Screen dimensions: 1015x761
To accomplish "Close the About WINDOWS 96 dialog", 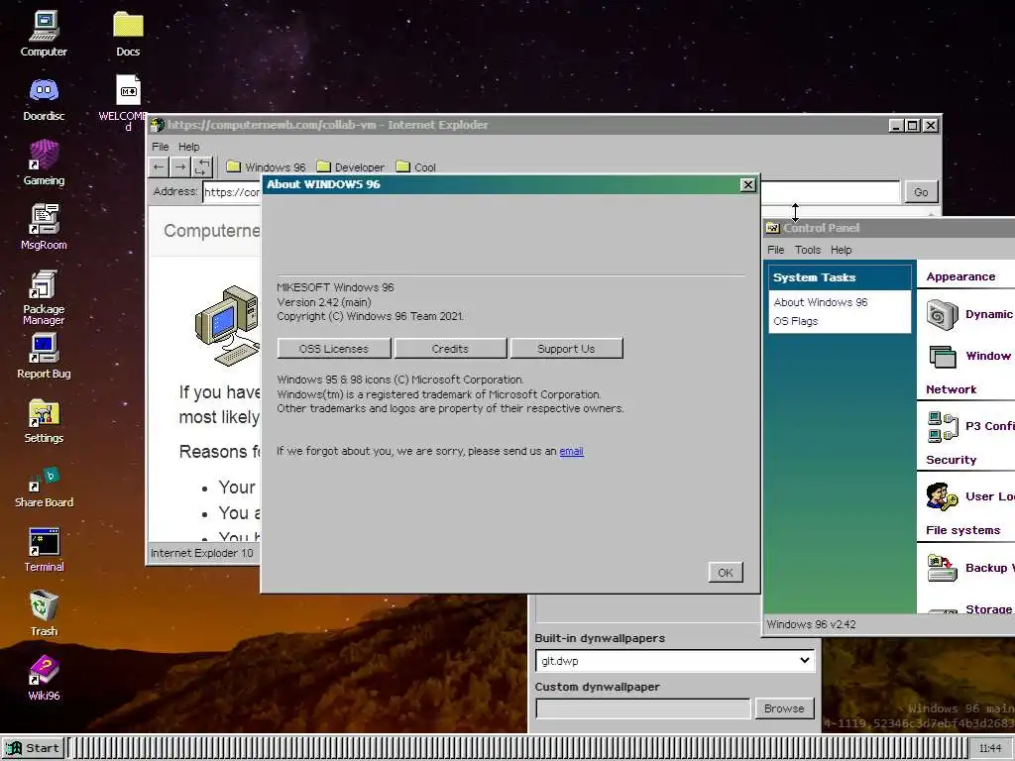I will coord(747,184).
